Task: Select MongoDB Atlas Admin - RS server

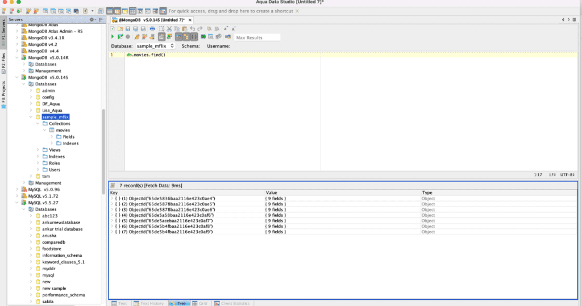Action: [55, 31]
